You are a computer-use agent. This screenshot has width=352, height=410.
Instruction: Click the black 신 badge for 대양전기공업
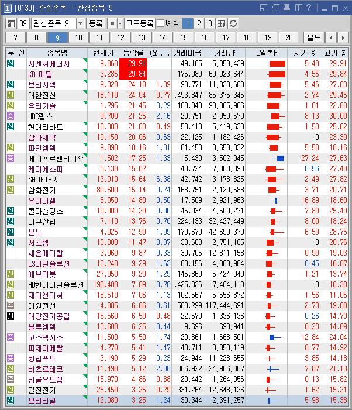pos(11,316)
